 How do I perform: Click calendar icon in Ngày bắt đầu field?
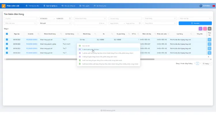(x=140, y=23)
